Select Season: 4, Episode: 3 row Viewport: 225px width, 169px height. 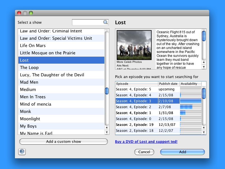tap(158, 101)
